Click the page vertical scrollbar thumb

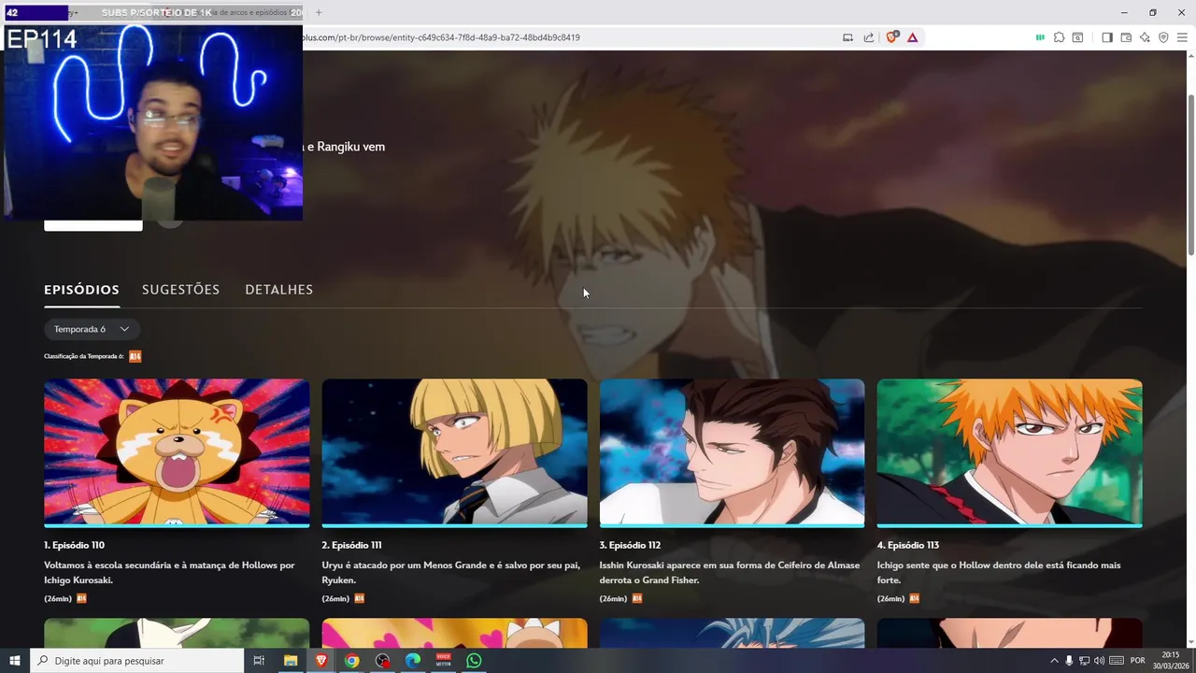[x=1190, y=173]
